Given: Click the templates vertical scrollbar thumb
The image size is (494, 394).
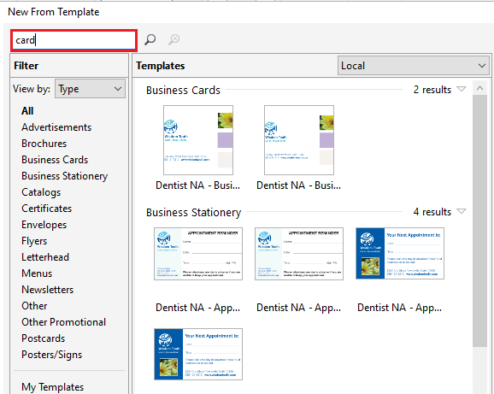Looking at the screenshot, I should [479, 221].
